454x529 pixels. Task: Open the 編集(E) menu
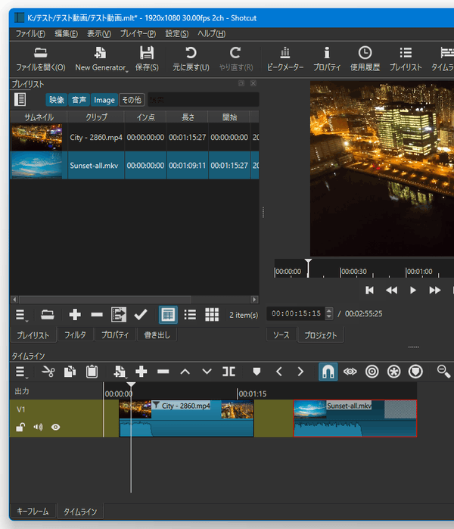click(66, 34)
